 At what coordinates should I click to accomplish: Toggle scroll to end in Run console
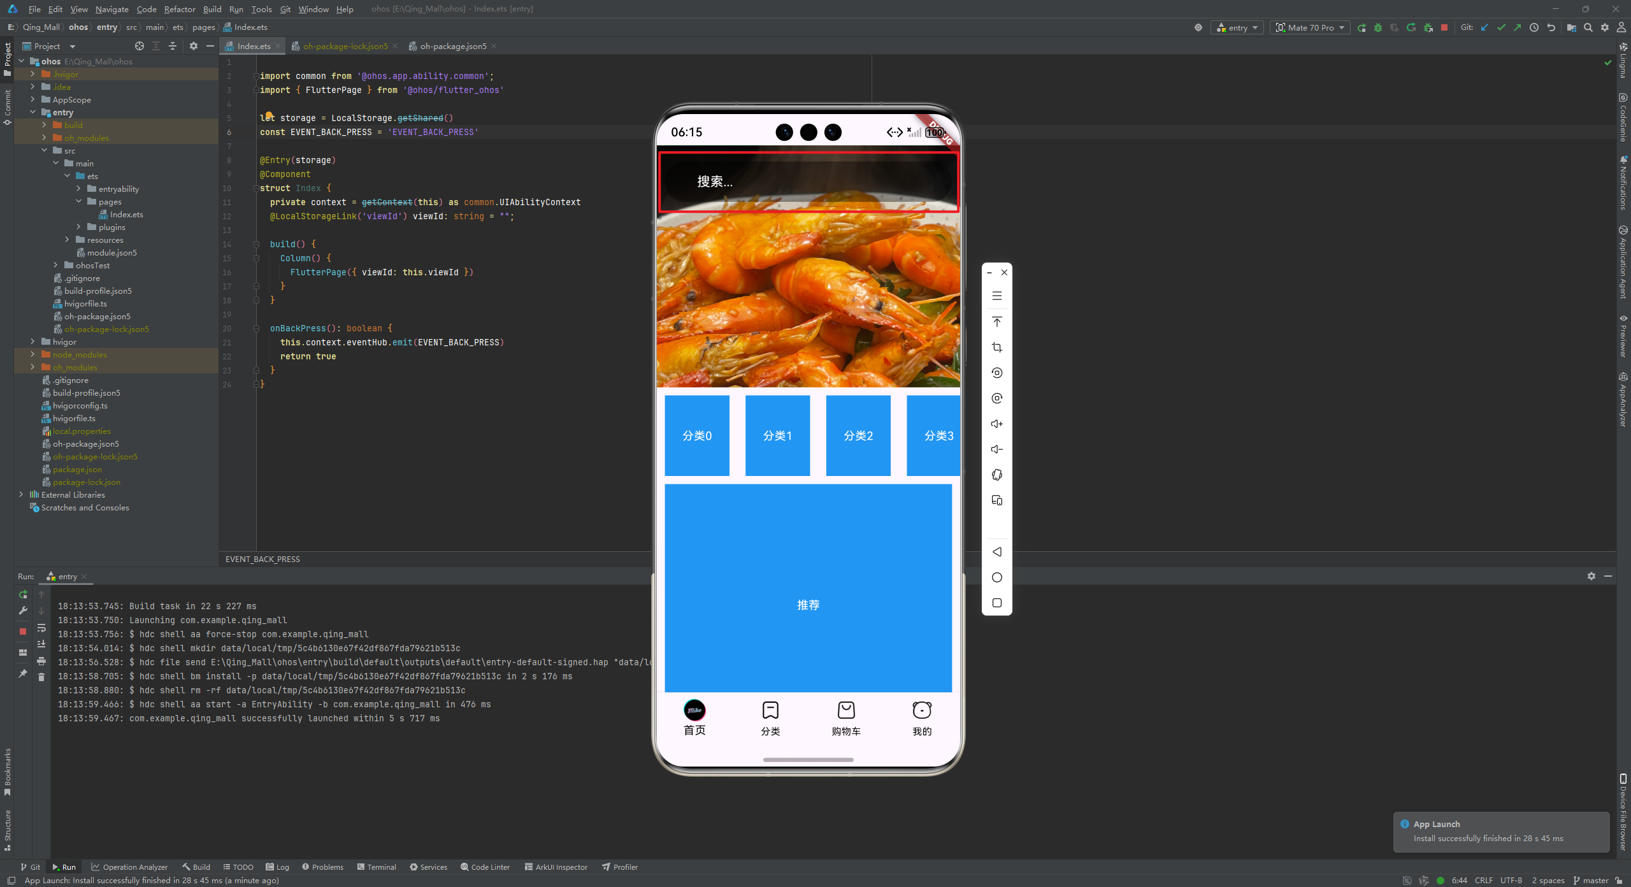(x=41, y=644)
